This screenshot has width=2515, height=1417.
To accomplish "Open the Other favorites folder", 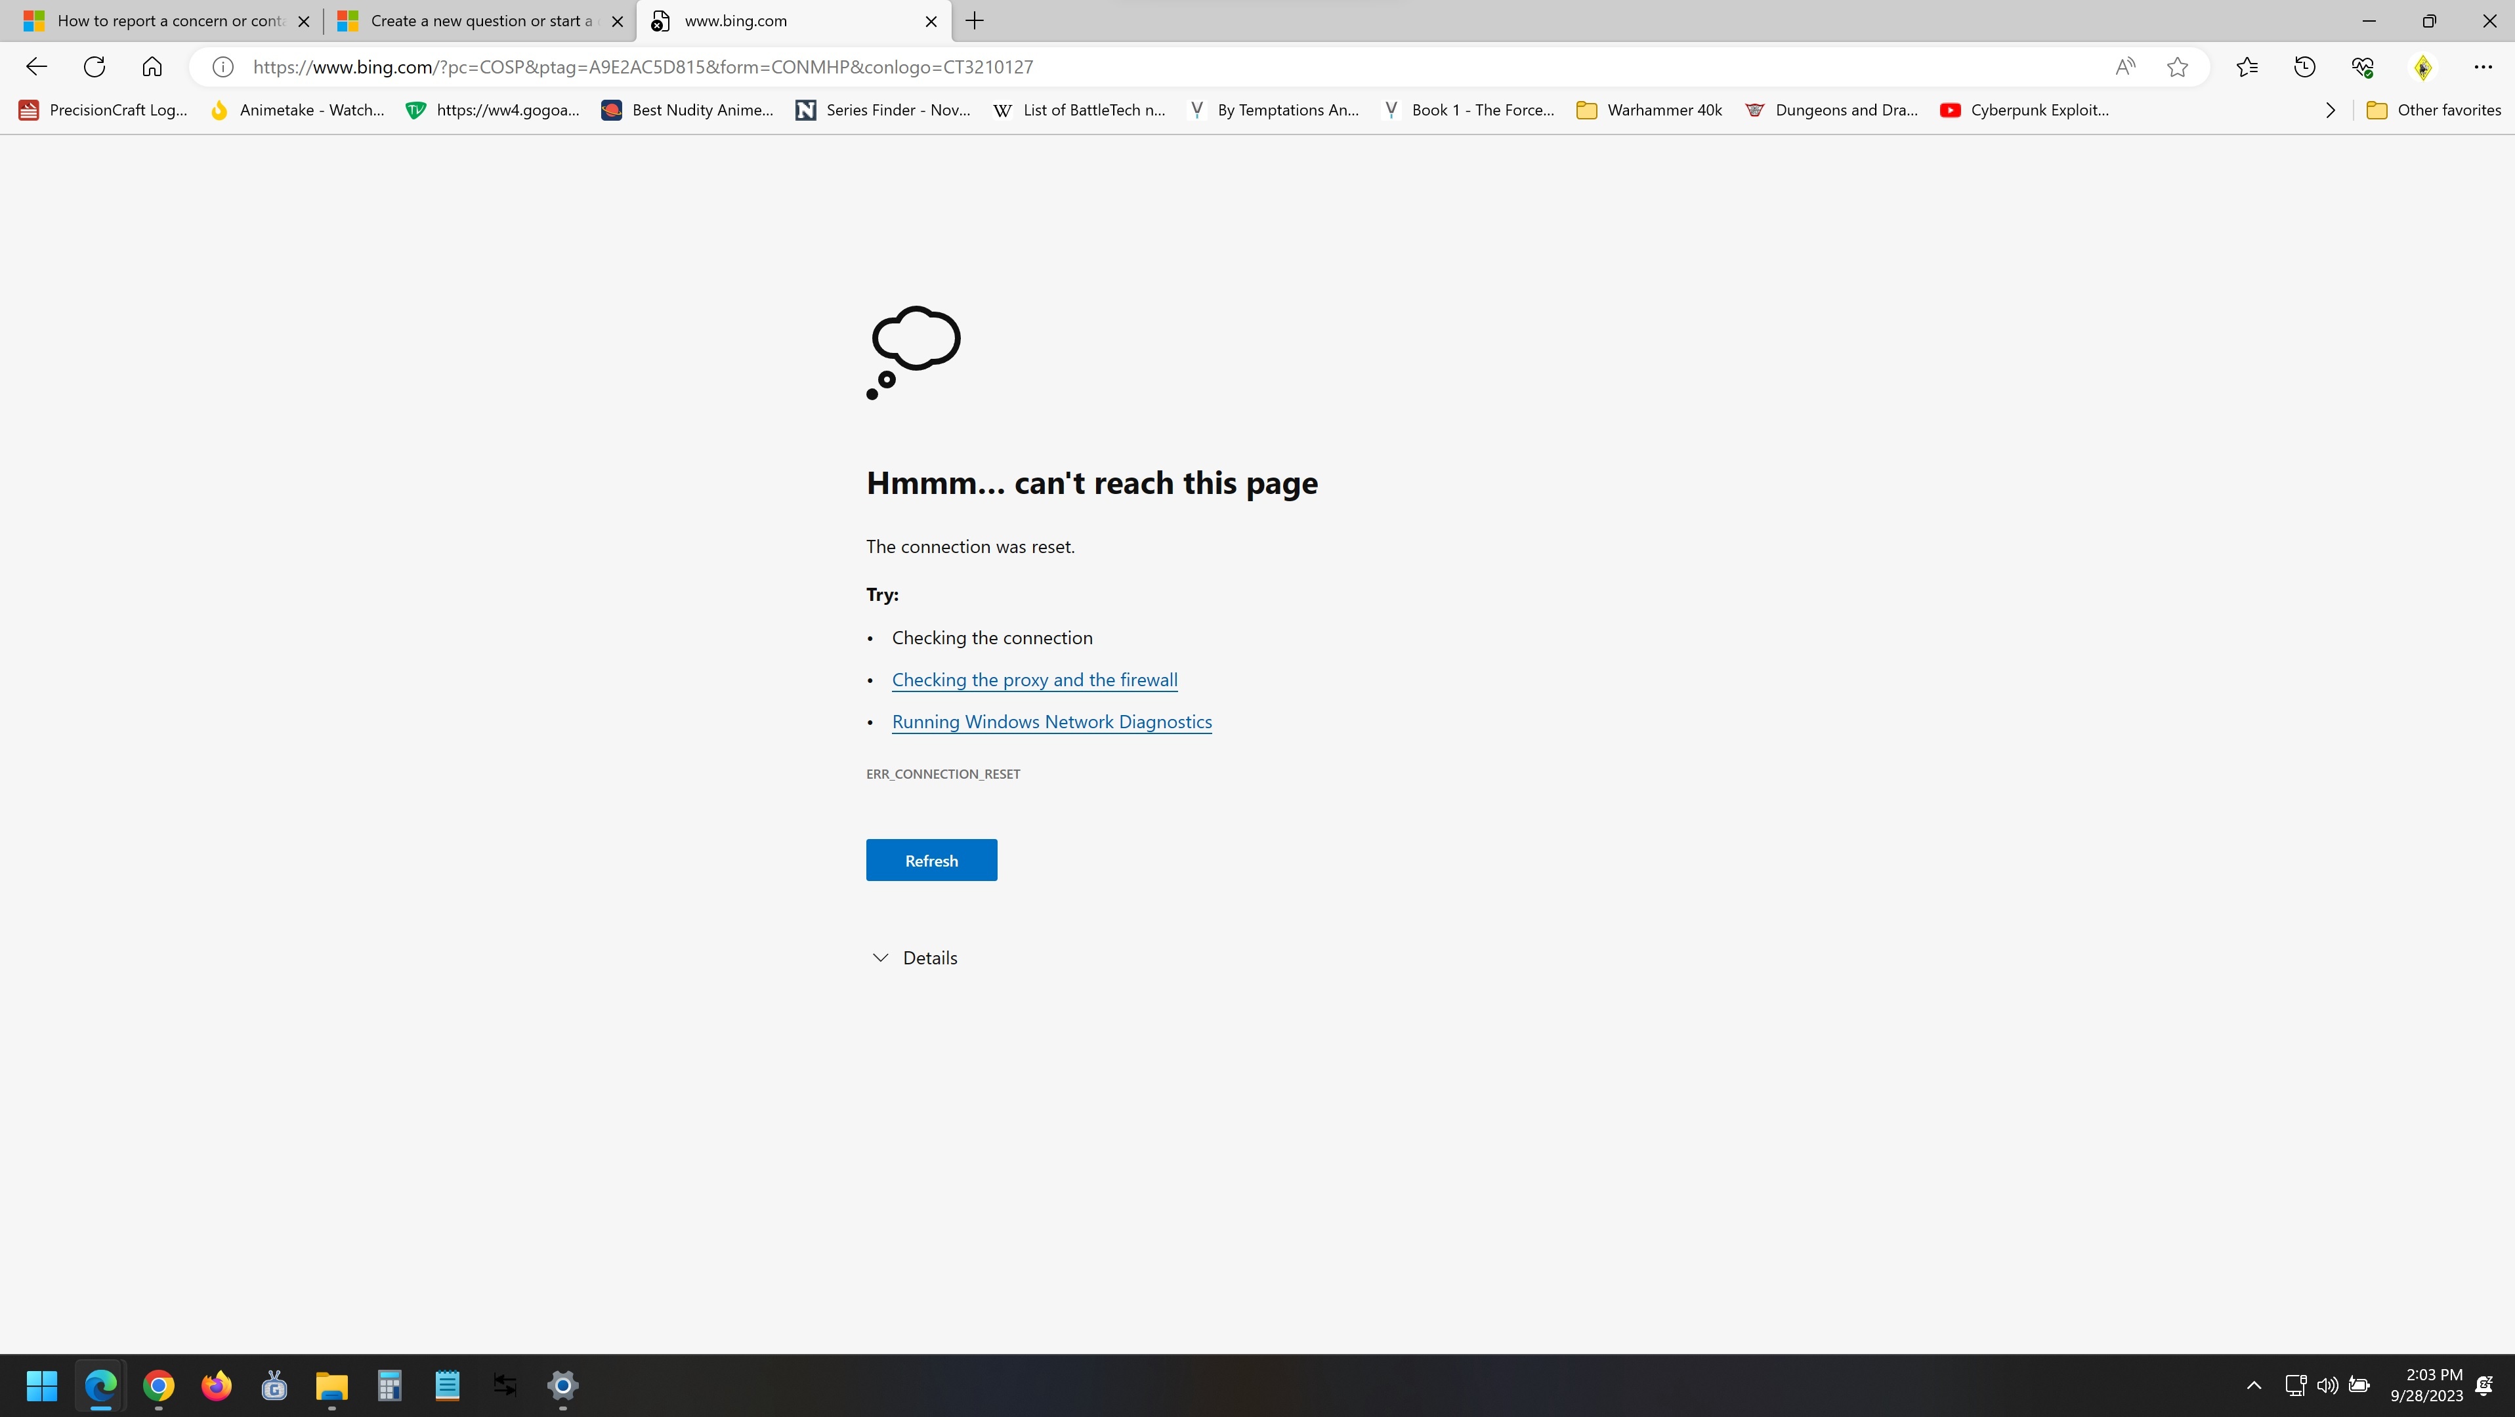I will [x=2433, y=110].
